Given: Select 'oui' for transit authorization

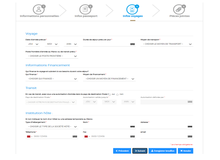Looking at the screenshot, I should [x=110, y=94].
